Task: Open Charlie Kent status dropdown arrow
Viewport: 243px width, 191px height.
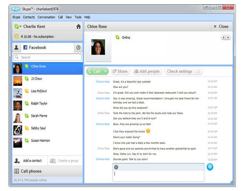Action: click(x=20, y=27)
